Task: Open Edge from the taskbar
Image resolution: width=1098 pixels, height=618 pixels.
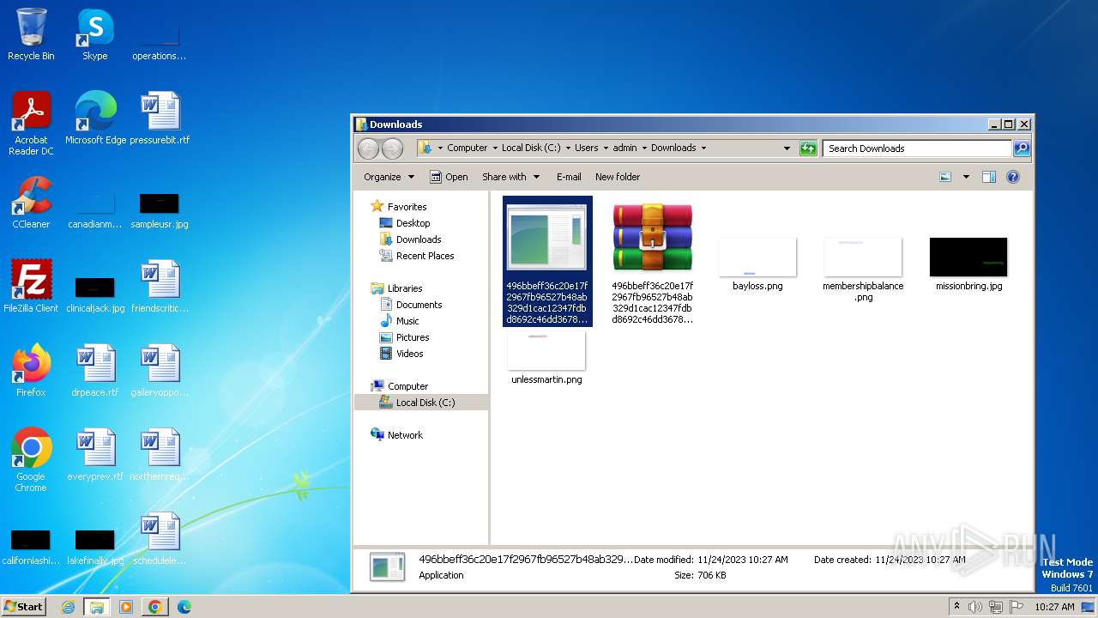Action: 184,607
